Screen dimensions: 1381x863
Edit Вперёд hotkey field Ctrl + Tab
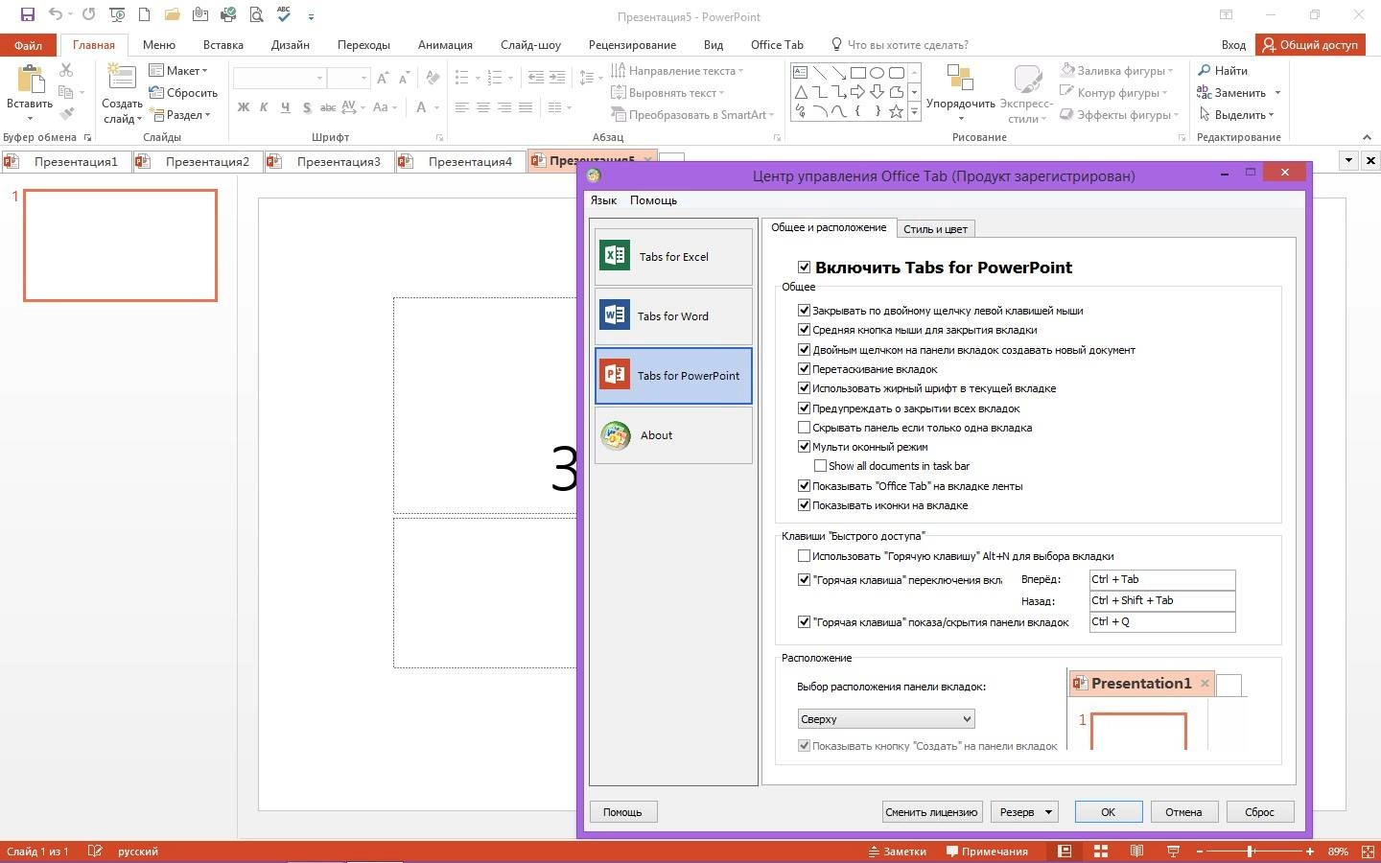point(1162,579)
